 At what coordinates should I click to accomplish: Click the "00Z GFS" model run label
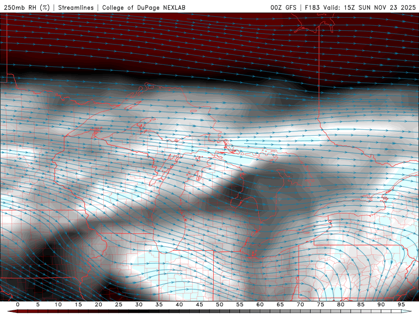click(x=283, y=7)
